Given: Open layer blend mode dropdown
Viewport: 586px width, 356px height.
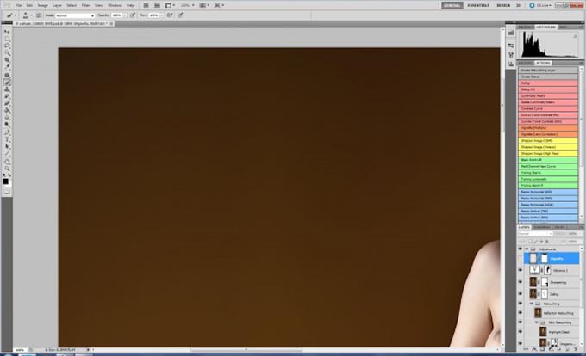Looking at the screenshot, I should [x=535, y=234].
